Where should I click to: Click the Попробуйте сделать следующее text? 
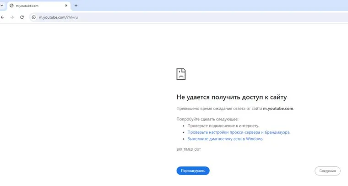click(x=201, y=119)
